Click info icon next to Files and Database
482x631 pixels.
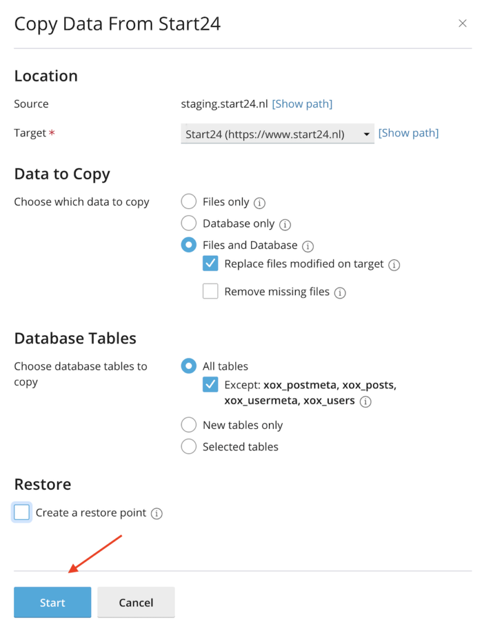click(308, 246)
